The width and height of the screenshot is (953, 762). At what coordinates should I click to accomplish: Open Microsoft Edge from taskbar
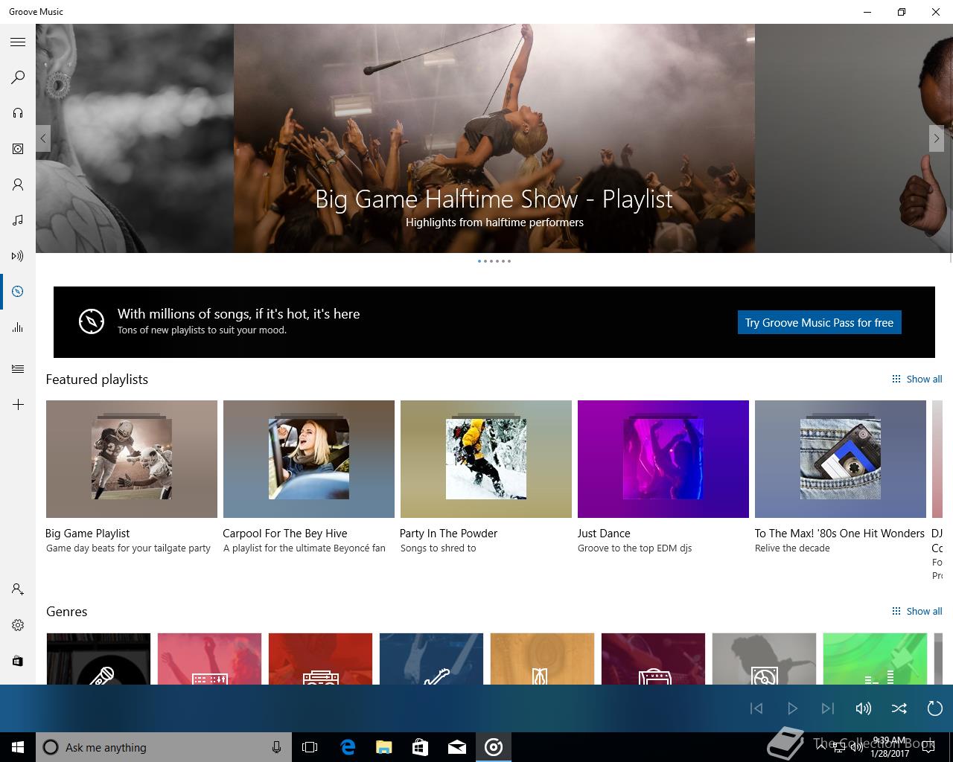tap(348, 747)
